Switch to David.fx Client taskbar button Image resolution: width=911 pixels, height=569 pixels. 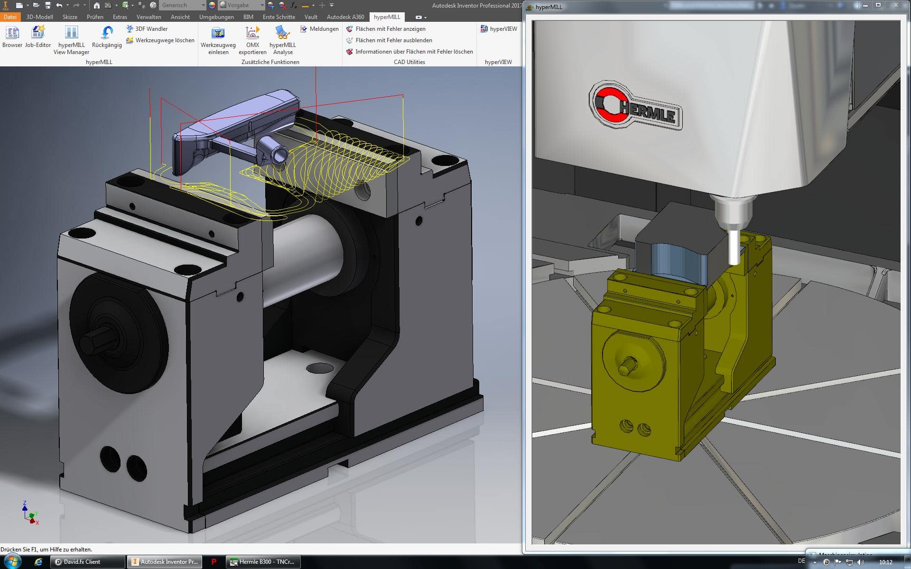click(88, 562)
